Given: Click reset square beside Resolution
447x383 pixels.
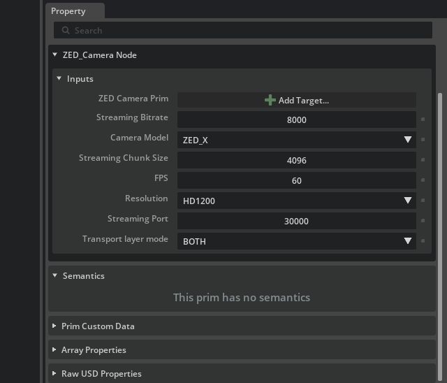Looking at the screenshot, I should click(x=423, y=201).
